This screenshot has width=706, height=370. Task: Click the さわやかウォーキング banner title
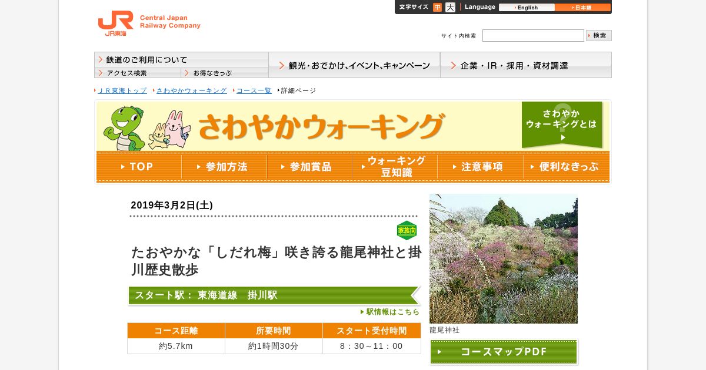(321, 126)
